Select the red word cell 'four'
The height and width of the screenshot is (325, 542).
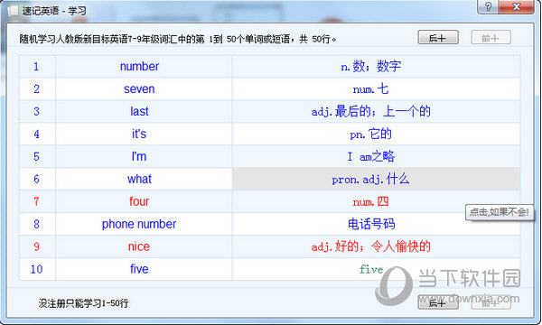tap(144, 201)
